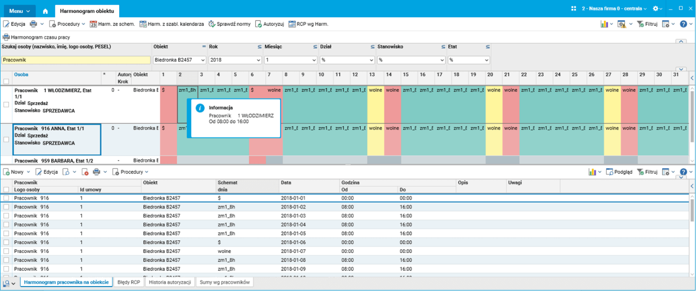Toggle select-all checkbox in the Osoba header
This screenshot has width=696, height=291.
pyautogui.click(x=6, y=81)
